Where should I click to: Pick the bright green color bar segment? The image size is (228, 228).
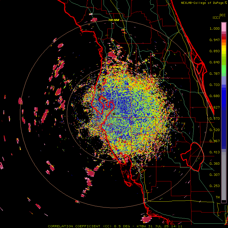[224, 69]
